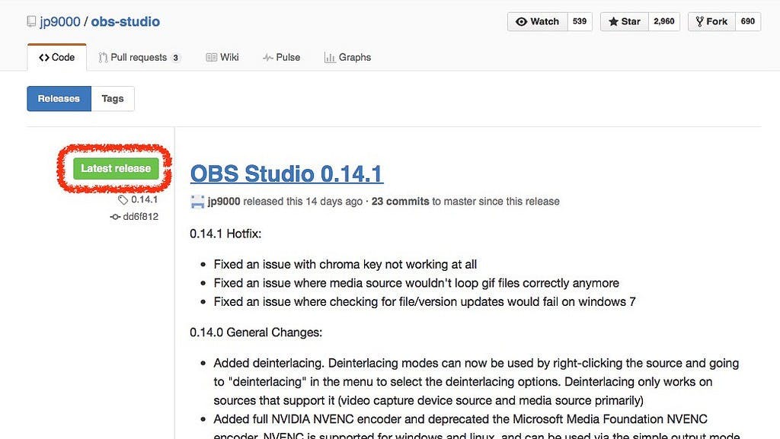
Task: Go to the Wiki tab
Action: (x=222, y=57)
